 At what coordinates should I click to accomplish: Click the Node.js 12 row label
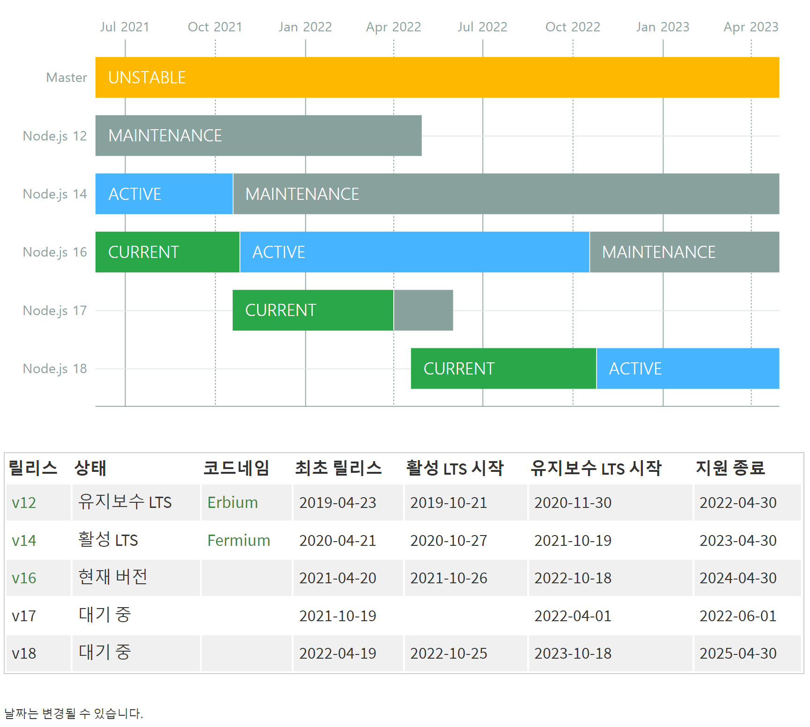(x=55, y=136)
